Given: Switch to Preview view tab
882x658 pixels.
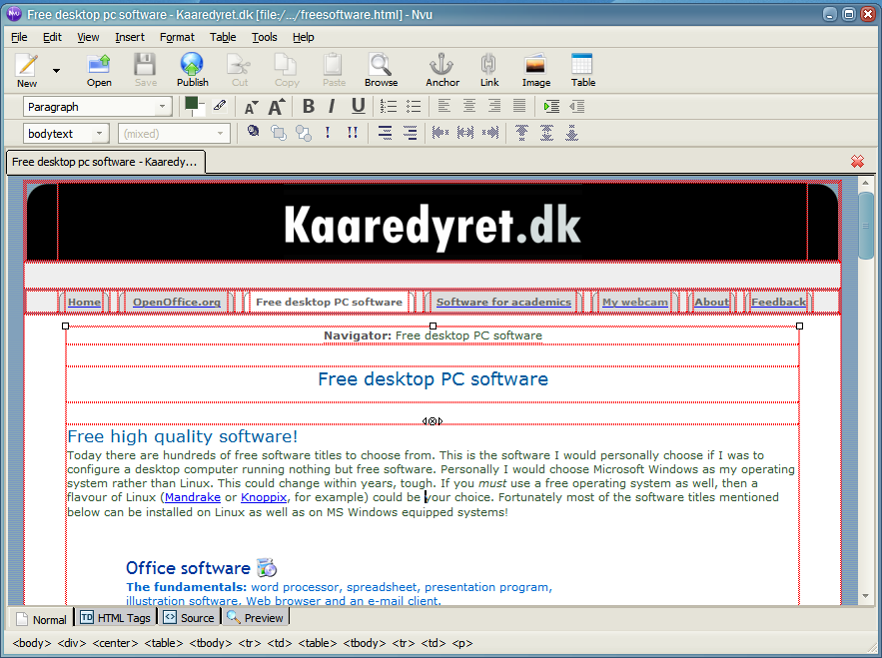Looking at the screenshot, I should [x=256, y=617].
